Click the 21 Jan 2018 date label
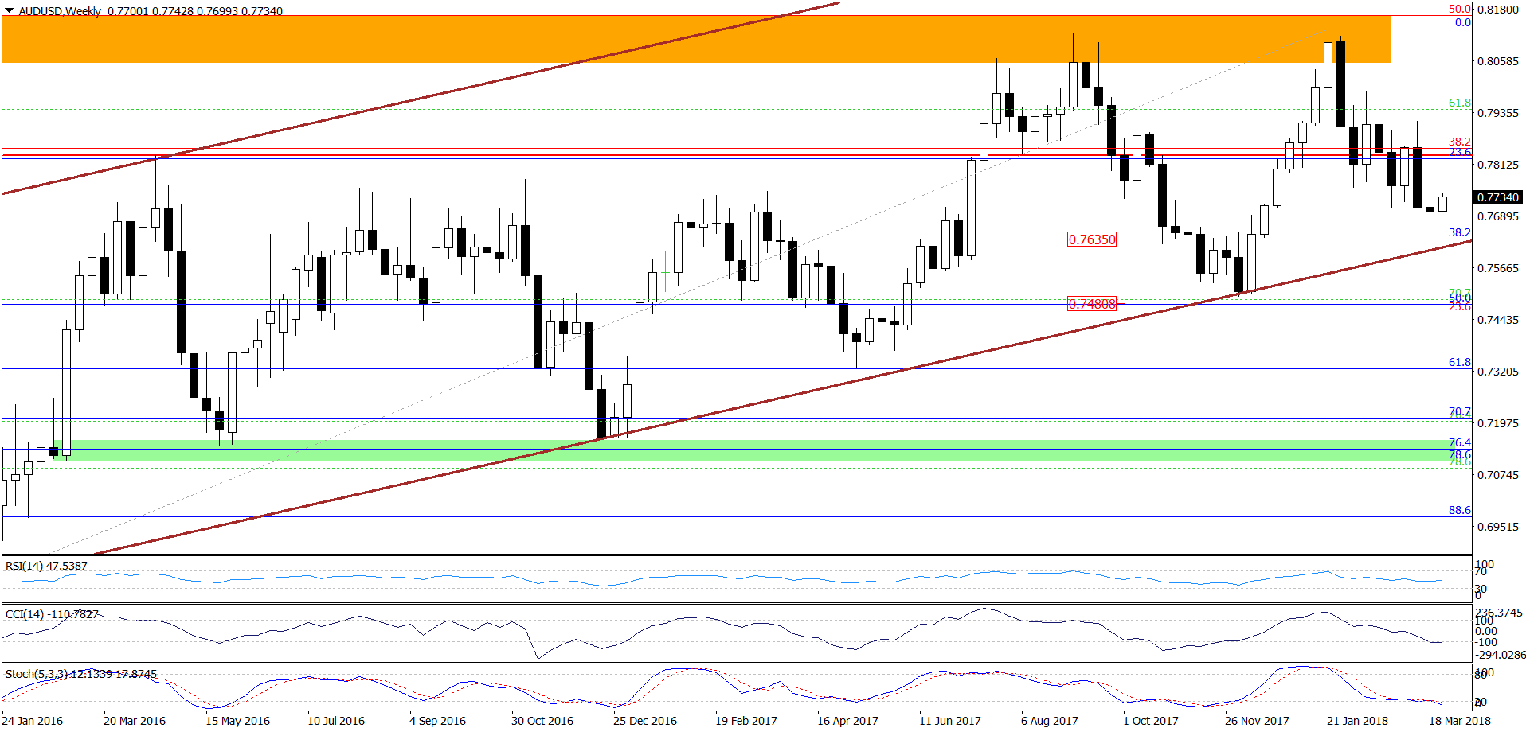1526x732 pixels. tap(1357, 721)
